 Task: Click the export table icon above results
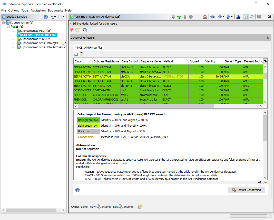[x=76, y=54]
